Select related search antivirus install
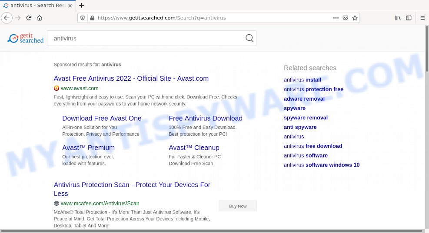 303,80
